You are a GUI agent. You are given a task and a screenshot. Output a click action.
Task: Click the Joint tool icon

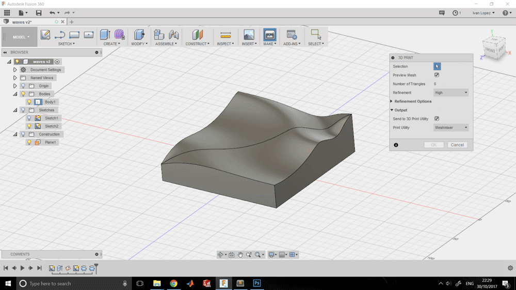[x=173, y=35]
